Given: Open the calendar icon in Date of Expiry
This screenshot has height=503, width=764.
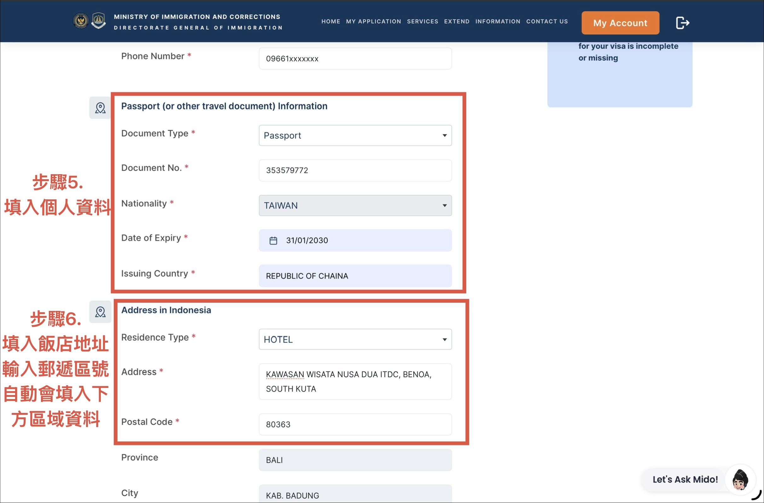Looking at the screenshot, I should coord(273,240).
